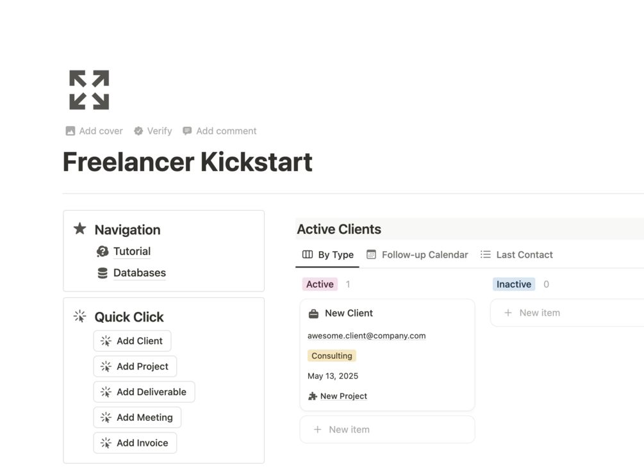The image size is (644, 467).
Task: Click the briefcase icon on New Client card
Action: tap(313, 313)
